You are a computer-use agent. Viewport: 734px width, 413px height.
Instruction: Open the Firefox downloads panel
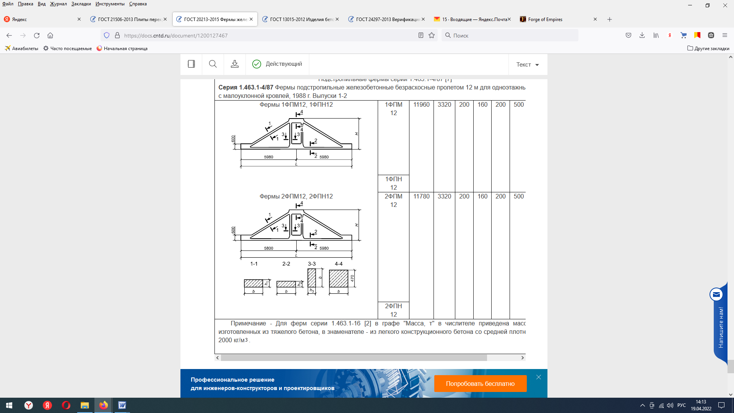pos(642,36)
